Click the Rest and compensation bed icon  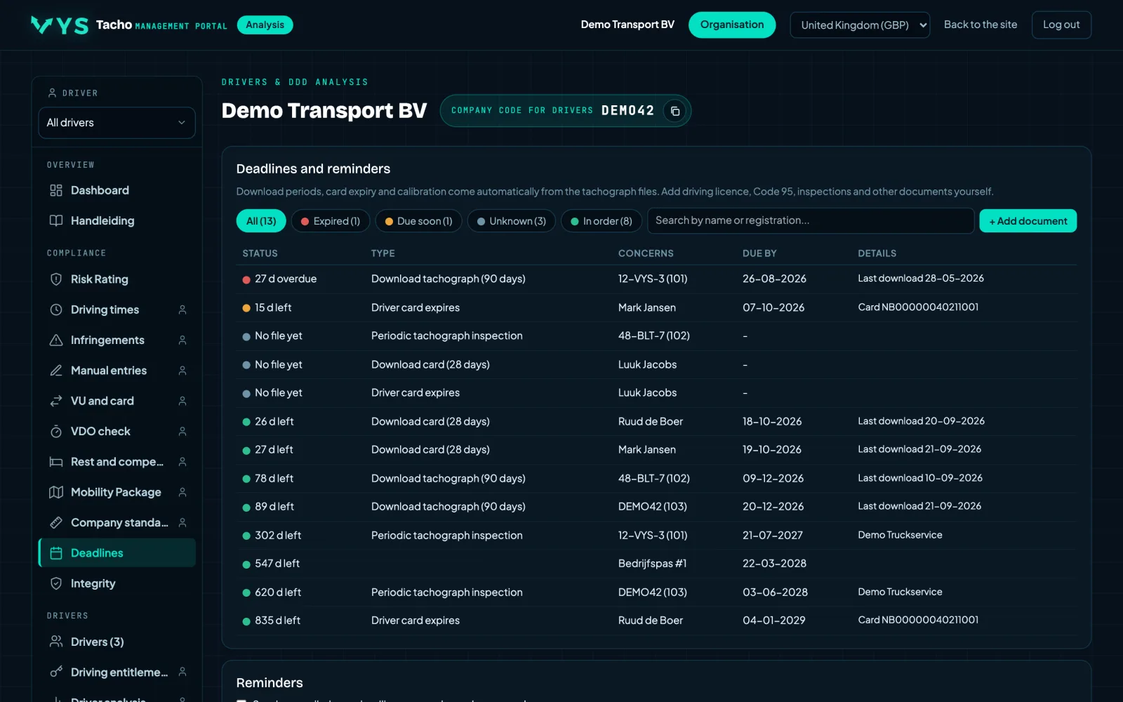click(x=56, y=462)
